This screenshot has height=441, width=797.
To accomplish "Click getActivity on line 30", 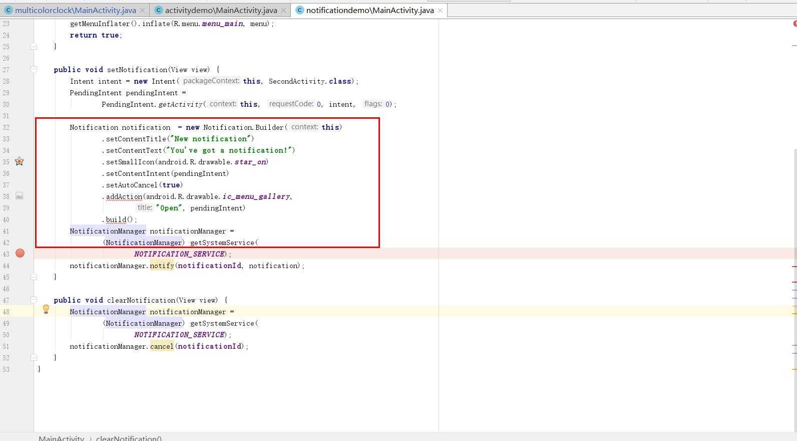I will coord(181,104).
